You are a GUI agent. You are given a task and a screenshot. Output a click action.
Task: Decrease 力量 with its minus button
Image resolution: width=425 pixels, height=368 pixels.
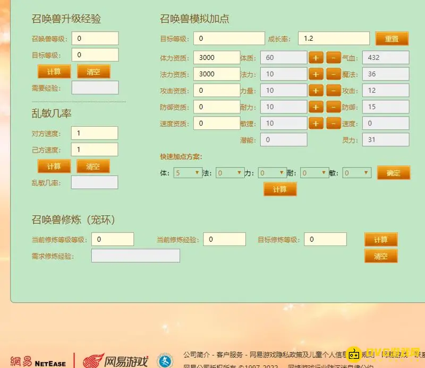(x=334, y=91)
